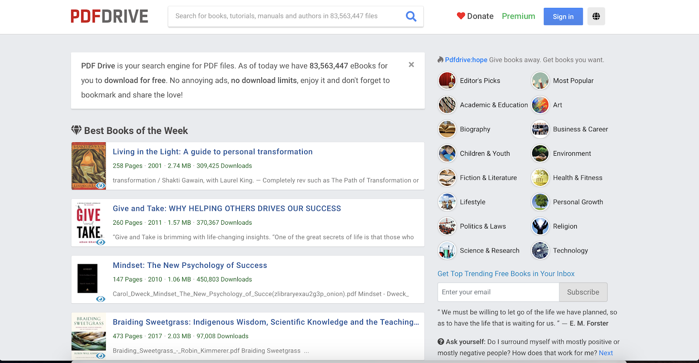Open the Premium link
The width and height of the screenshot is (699, 363).
click(518, 16)
